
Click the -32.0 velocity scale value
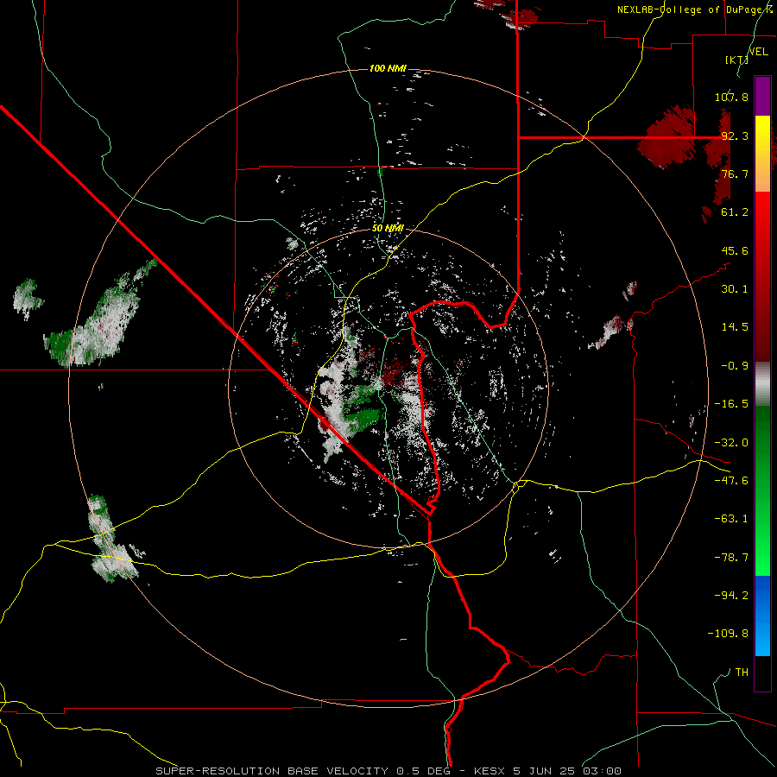coord(731,443)
